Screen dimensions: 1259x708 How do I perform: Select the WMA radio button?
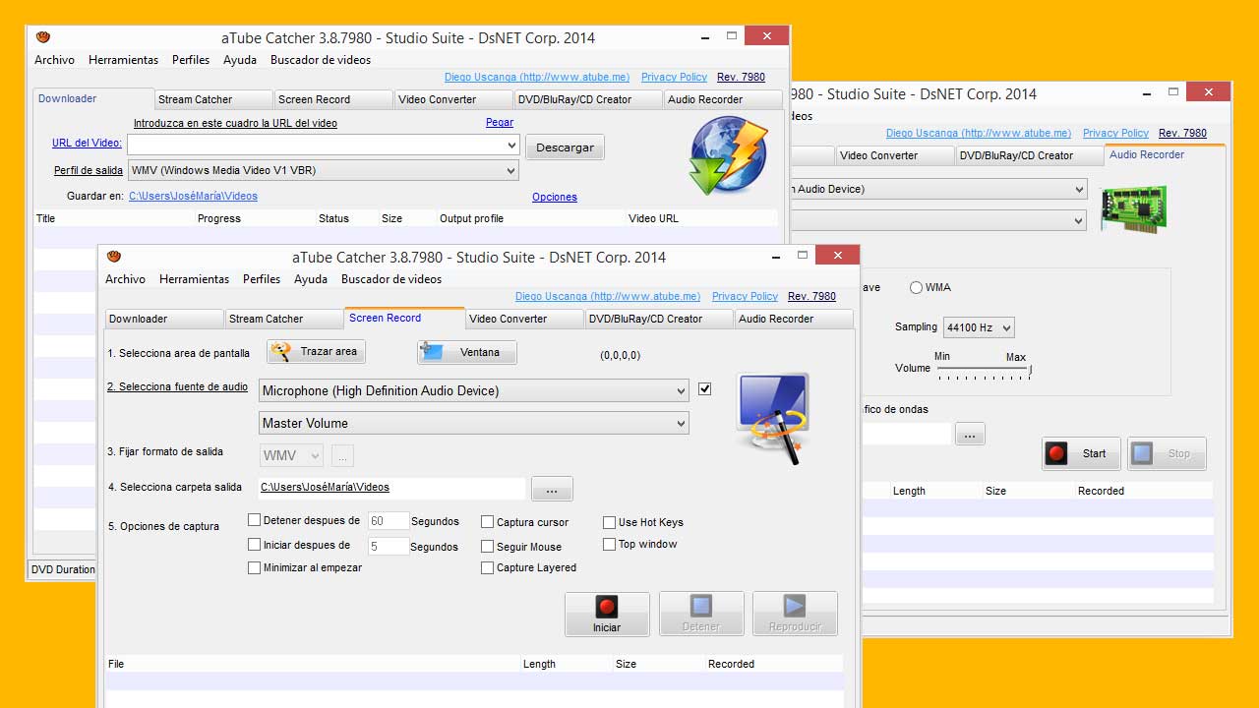point(917,288)
